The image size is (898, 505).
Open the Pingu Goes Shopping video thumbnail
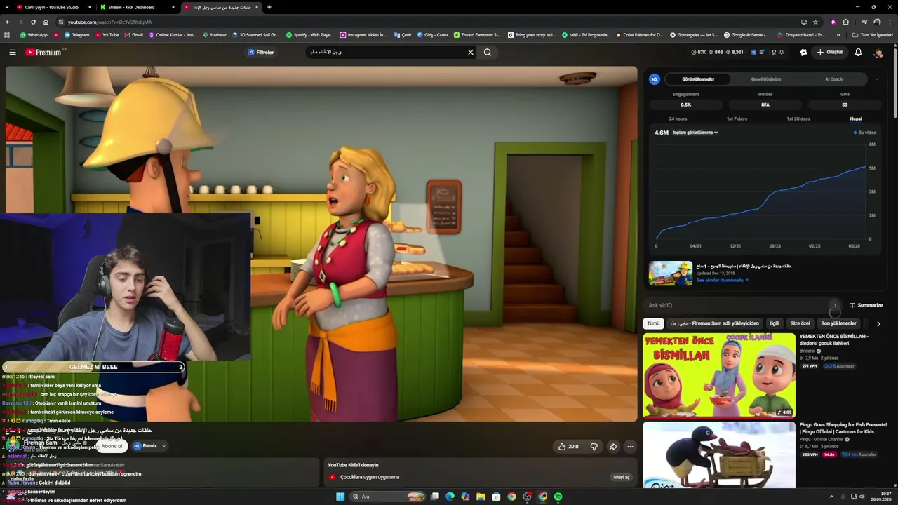coord(719,454)
